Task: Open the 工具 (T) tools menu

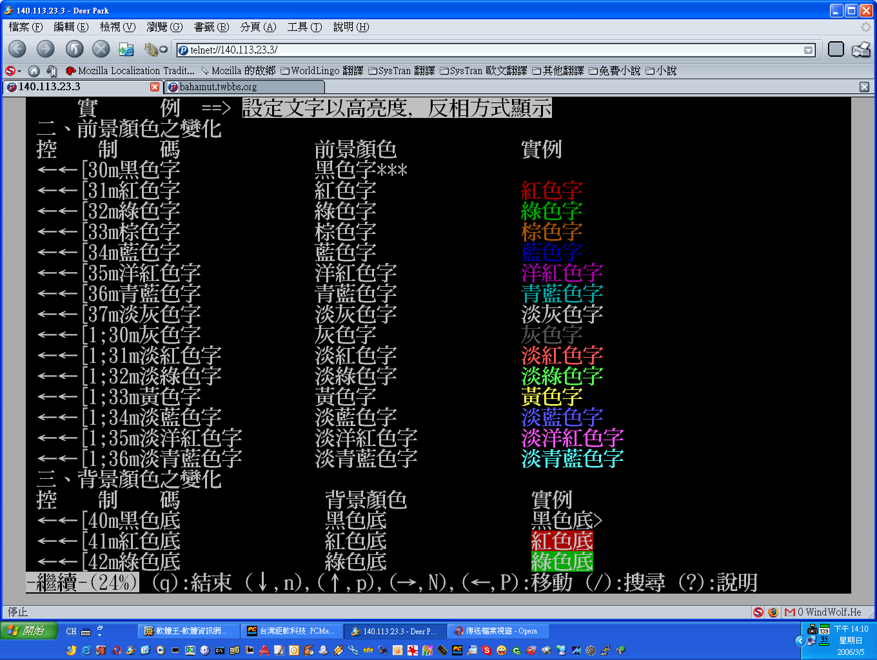Action: 304,27
